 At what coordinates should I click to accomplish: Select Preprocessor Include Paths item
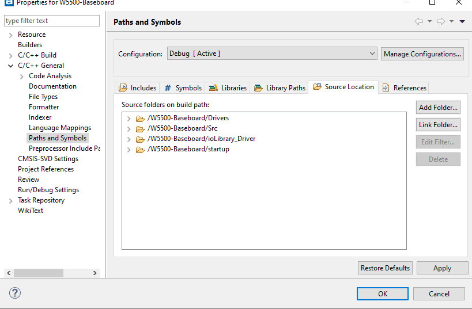point(64,148)
